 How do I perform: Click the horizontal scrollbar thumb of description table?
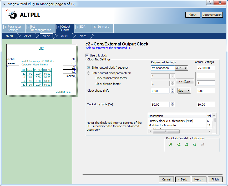click(x=166, y=131)
